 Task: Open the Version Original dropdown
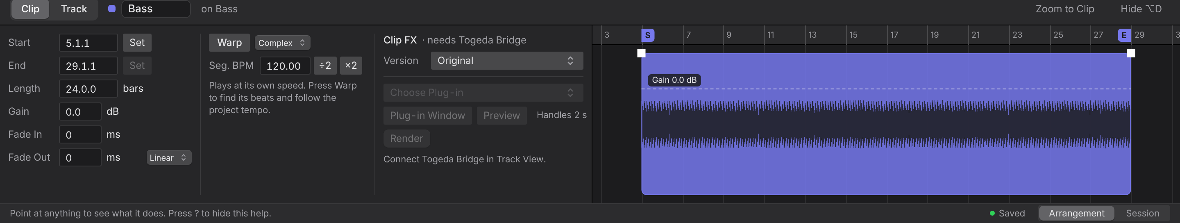507,60
